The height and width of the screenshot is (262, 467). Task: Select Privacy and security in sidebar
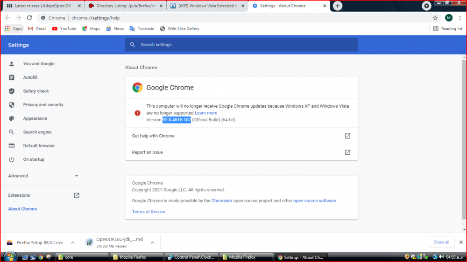[x=43, y=105]
